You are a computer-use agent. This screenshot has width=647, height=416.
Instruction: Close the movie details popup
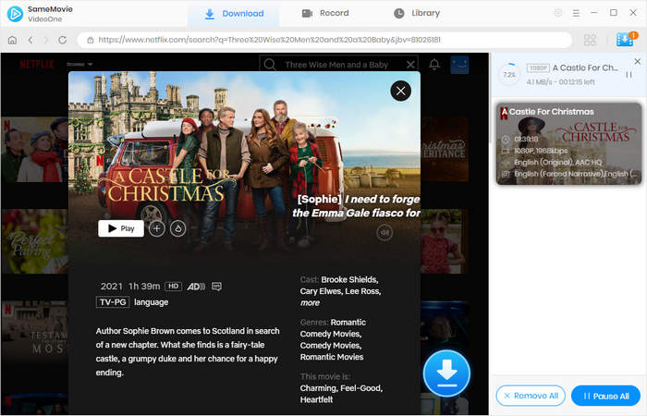point(400,91)
